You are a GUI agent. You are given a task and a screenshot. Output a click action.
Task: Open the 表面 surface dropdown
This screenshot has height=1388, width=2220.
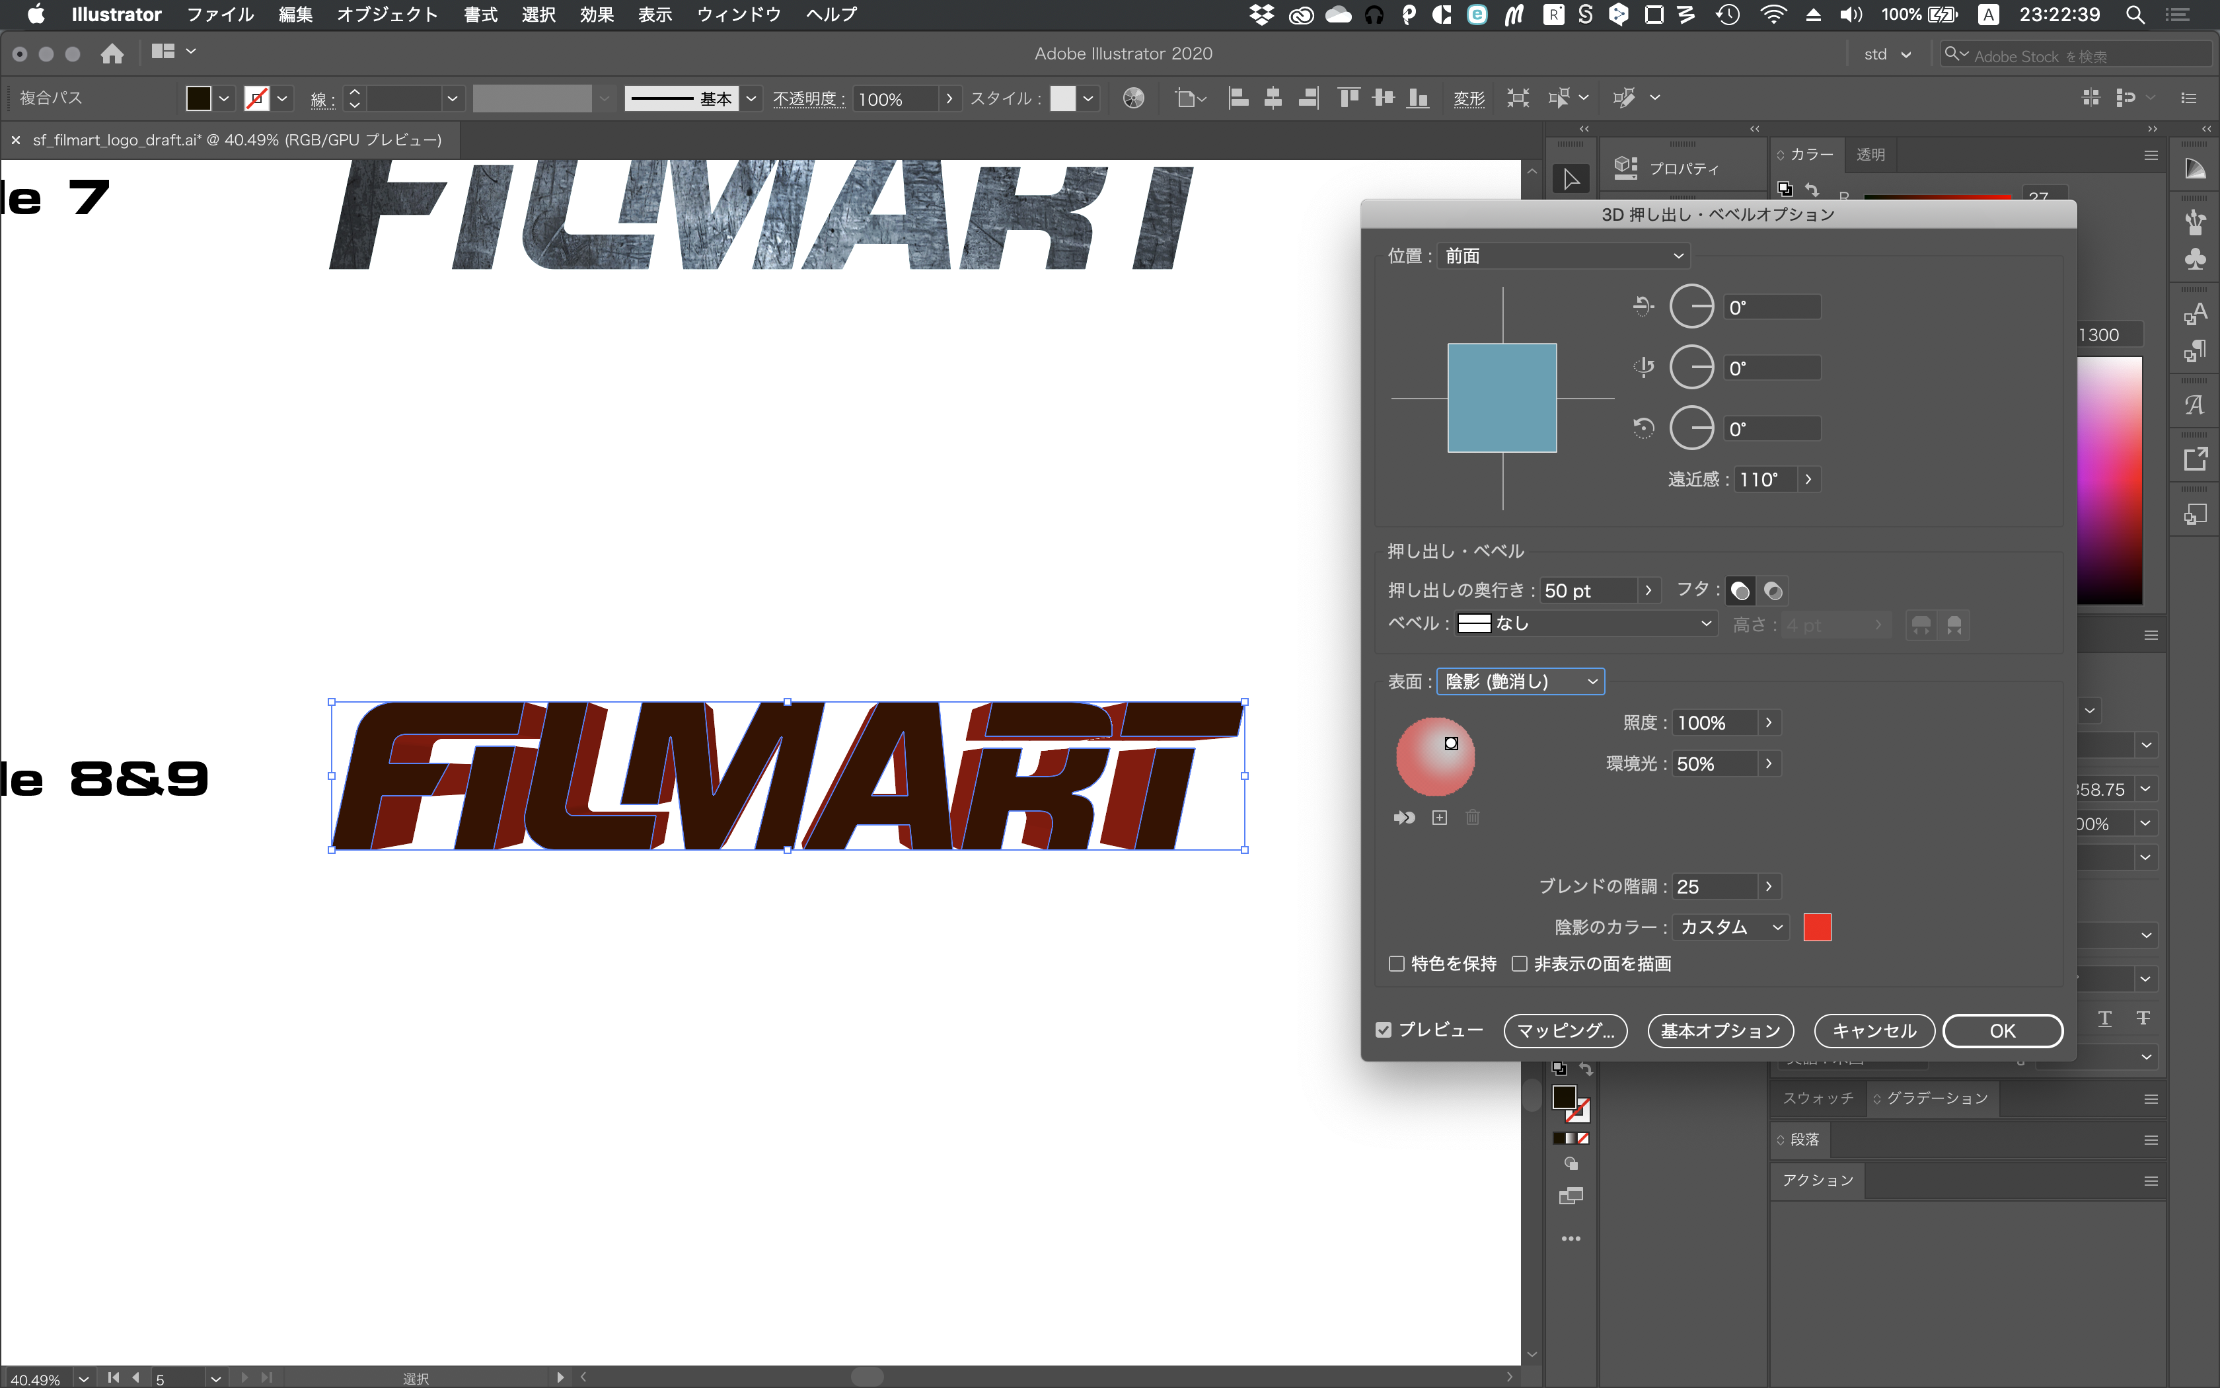1520,681
